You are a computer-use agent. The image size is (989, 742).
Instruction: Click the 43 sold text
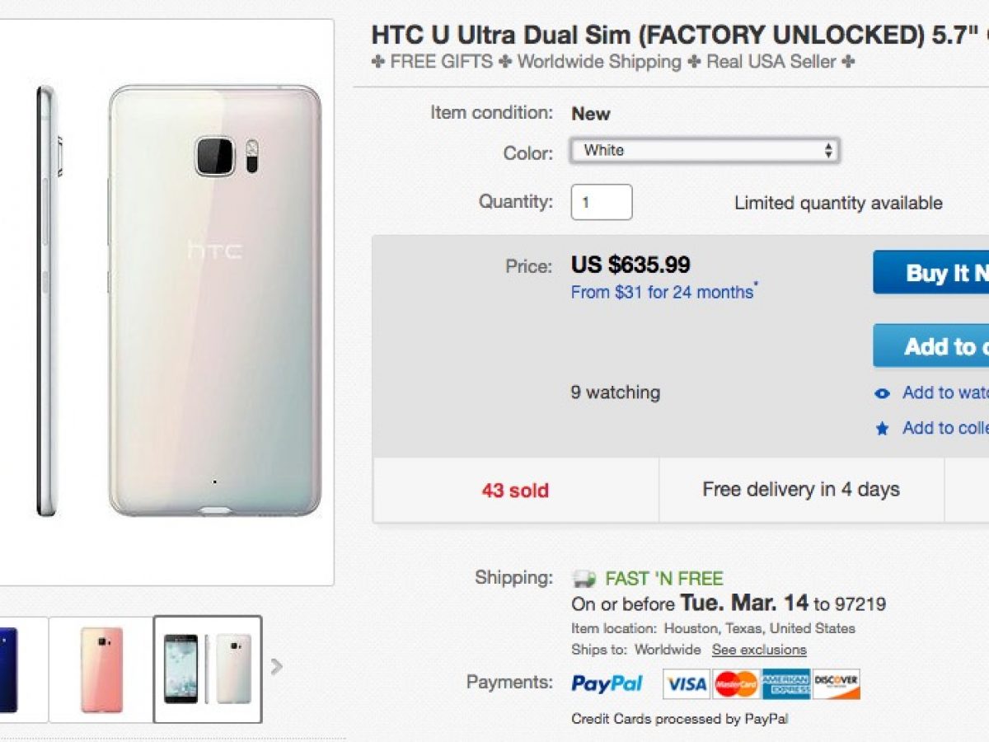(x=515, y=491)
